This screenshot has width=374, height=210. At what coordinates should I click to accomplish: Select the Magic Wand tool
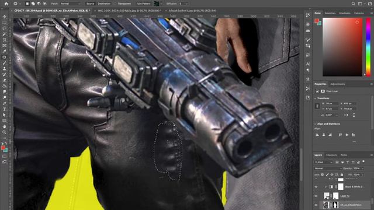(4, 34)
